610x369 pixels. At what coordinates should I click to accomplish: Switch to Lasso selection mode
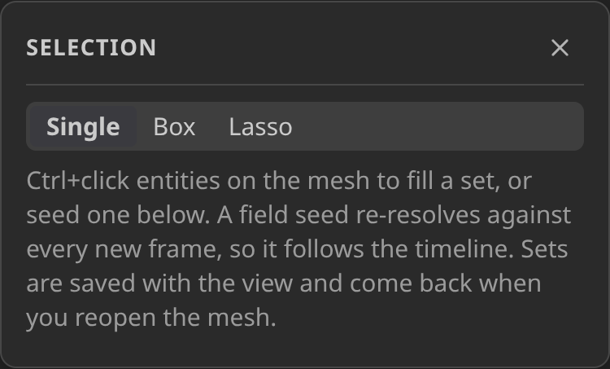pyautogui.click(x=260, y=126)
